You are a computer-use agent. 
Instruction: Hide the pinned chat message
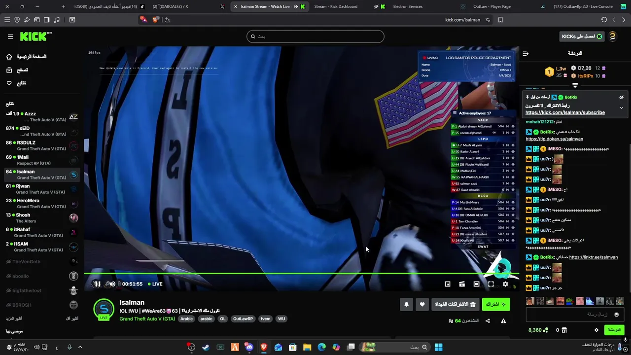pyautogui.click(x=621, y=97)
